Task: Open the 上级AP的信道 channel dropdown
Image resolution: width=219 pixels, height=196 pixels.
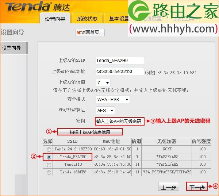Action: tap(103, 82)
